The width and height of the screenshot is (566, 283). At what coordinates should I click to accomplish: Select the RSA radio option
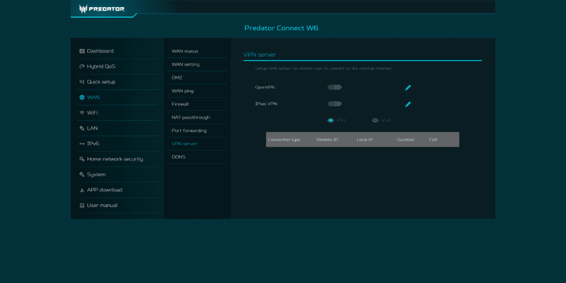375,120
